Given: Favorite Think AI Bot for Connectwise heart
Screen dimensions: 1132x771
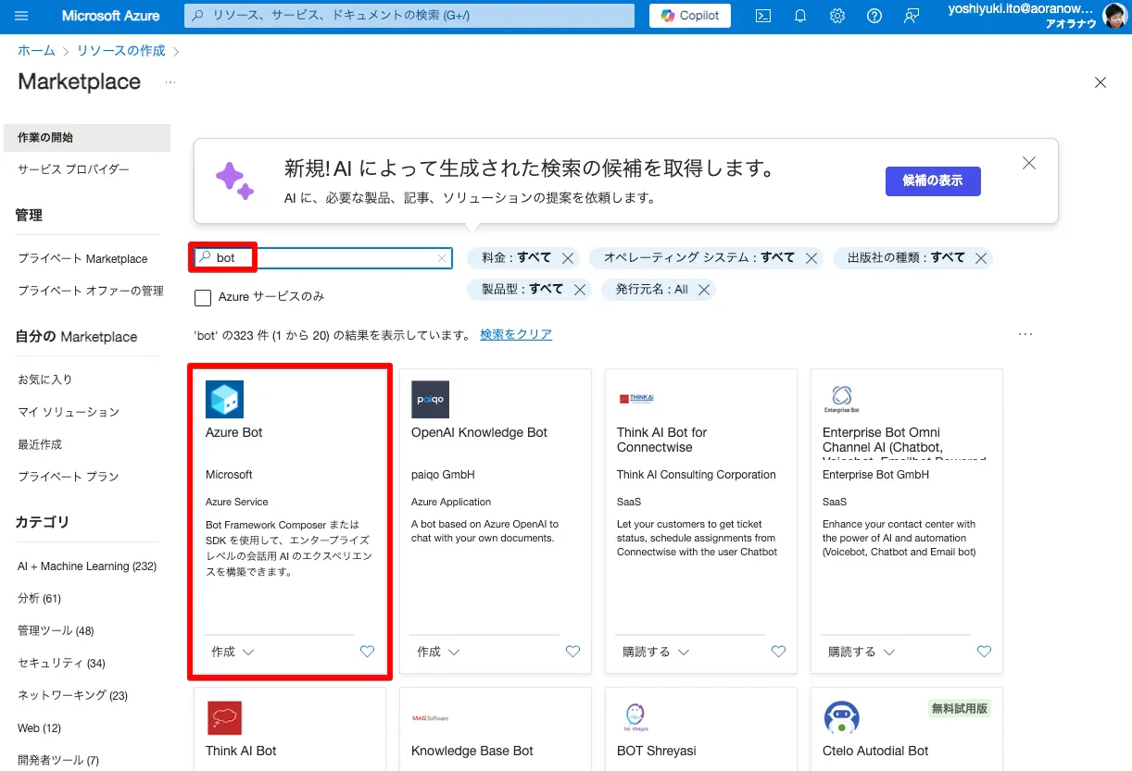Looking at the screenshot, I should (778, 652).
